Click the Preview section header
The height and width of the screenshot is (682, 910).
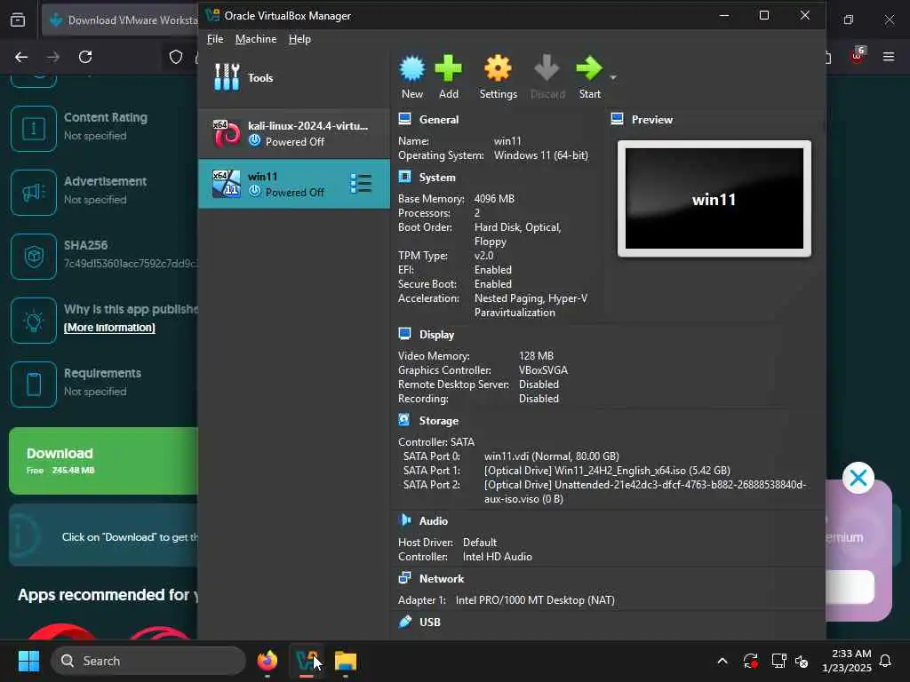[651, 120]
